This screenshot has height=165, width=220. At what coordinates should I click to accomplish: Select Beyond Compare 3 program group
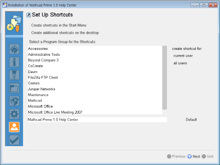click(95, 60)
